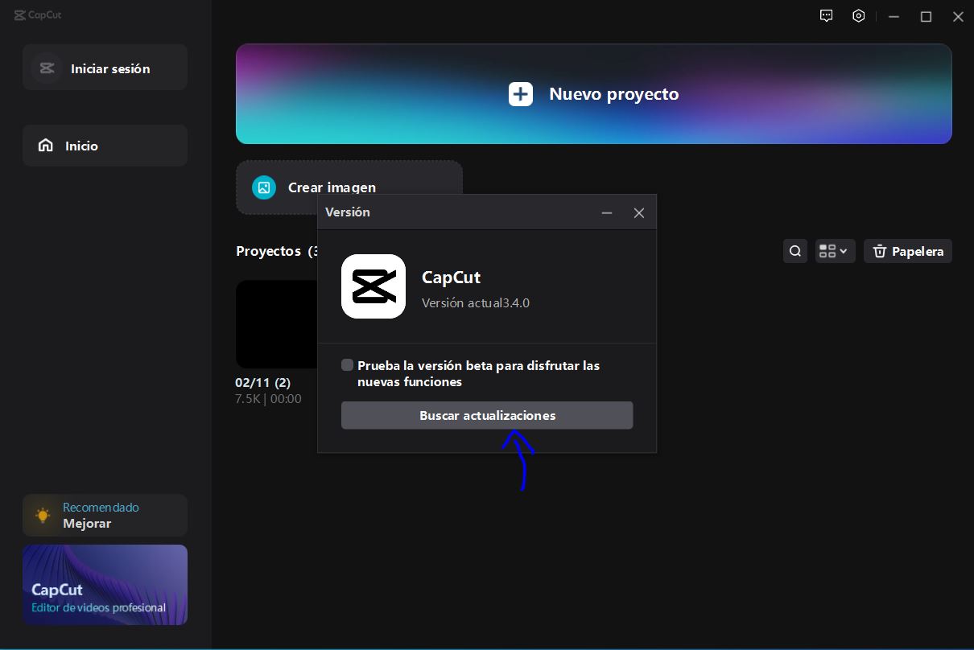Viewport: 974px width, 650px height.
Task: Click the CapCut Editor de videos profesional banner
Action: [105, 585]
